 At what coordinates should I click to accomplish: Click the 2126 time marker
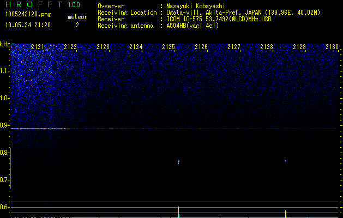[201, 47]
